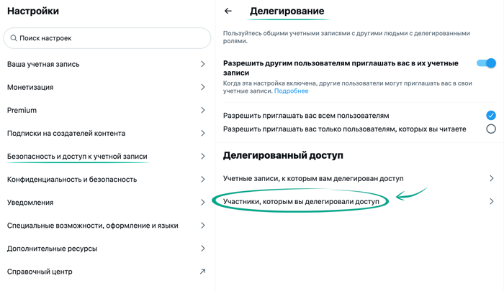Expand Участники, которым вы делегировали доступ
This screenshot has height=291, width=504.
click(491, 202)
